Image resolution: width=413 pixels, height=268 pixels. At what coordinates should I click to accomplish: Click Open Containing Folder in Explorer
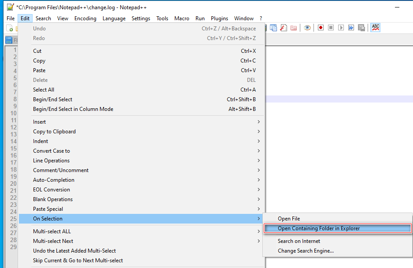point(319,228)
